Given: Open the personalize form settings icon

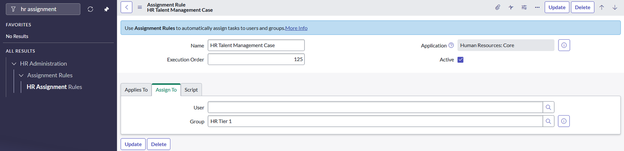Looking at the screenshot, I should pyautogui.click(x=524, y=7).
